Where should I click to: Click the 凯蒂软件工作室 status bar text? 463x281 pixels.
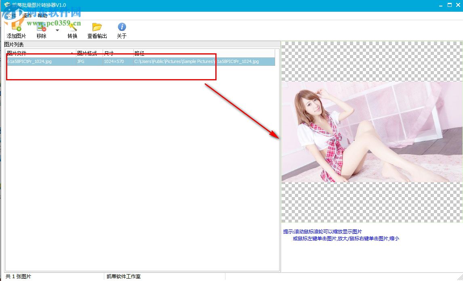(124, 277)
